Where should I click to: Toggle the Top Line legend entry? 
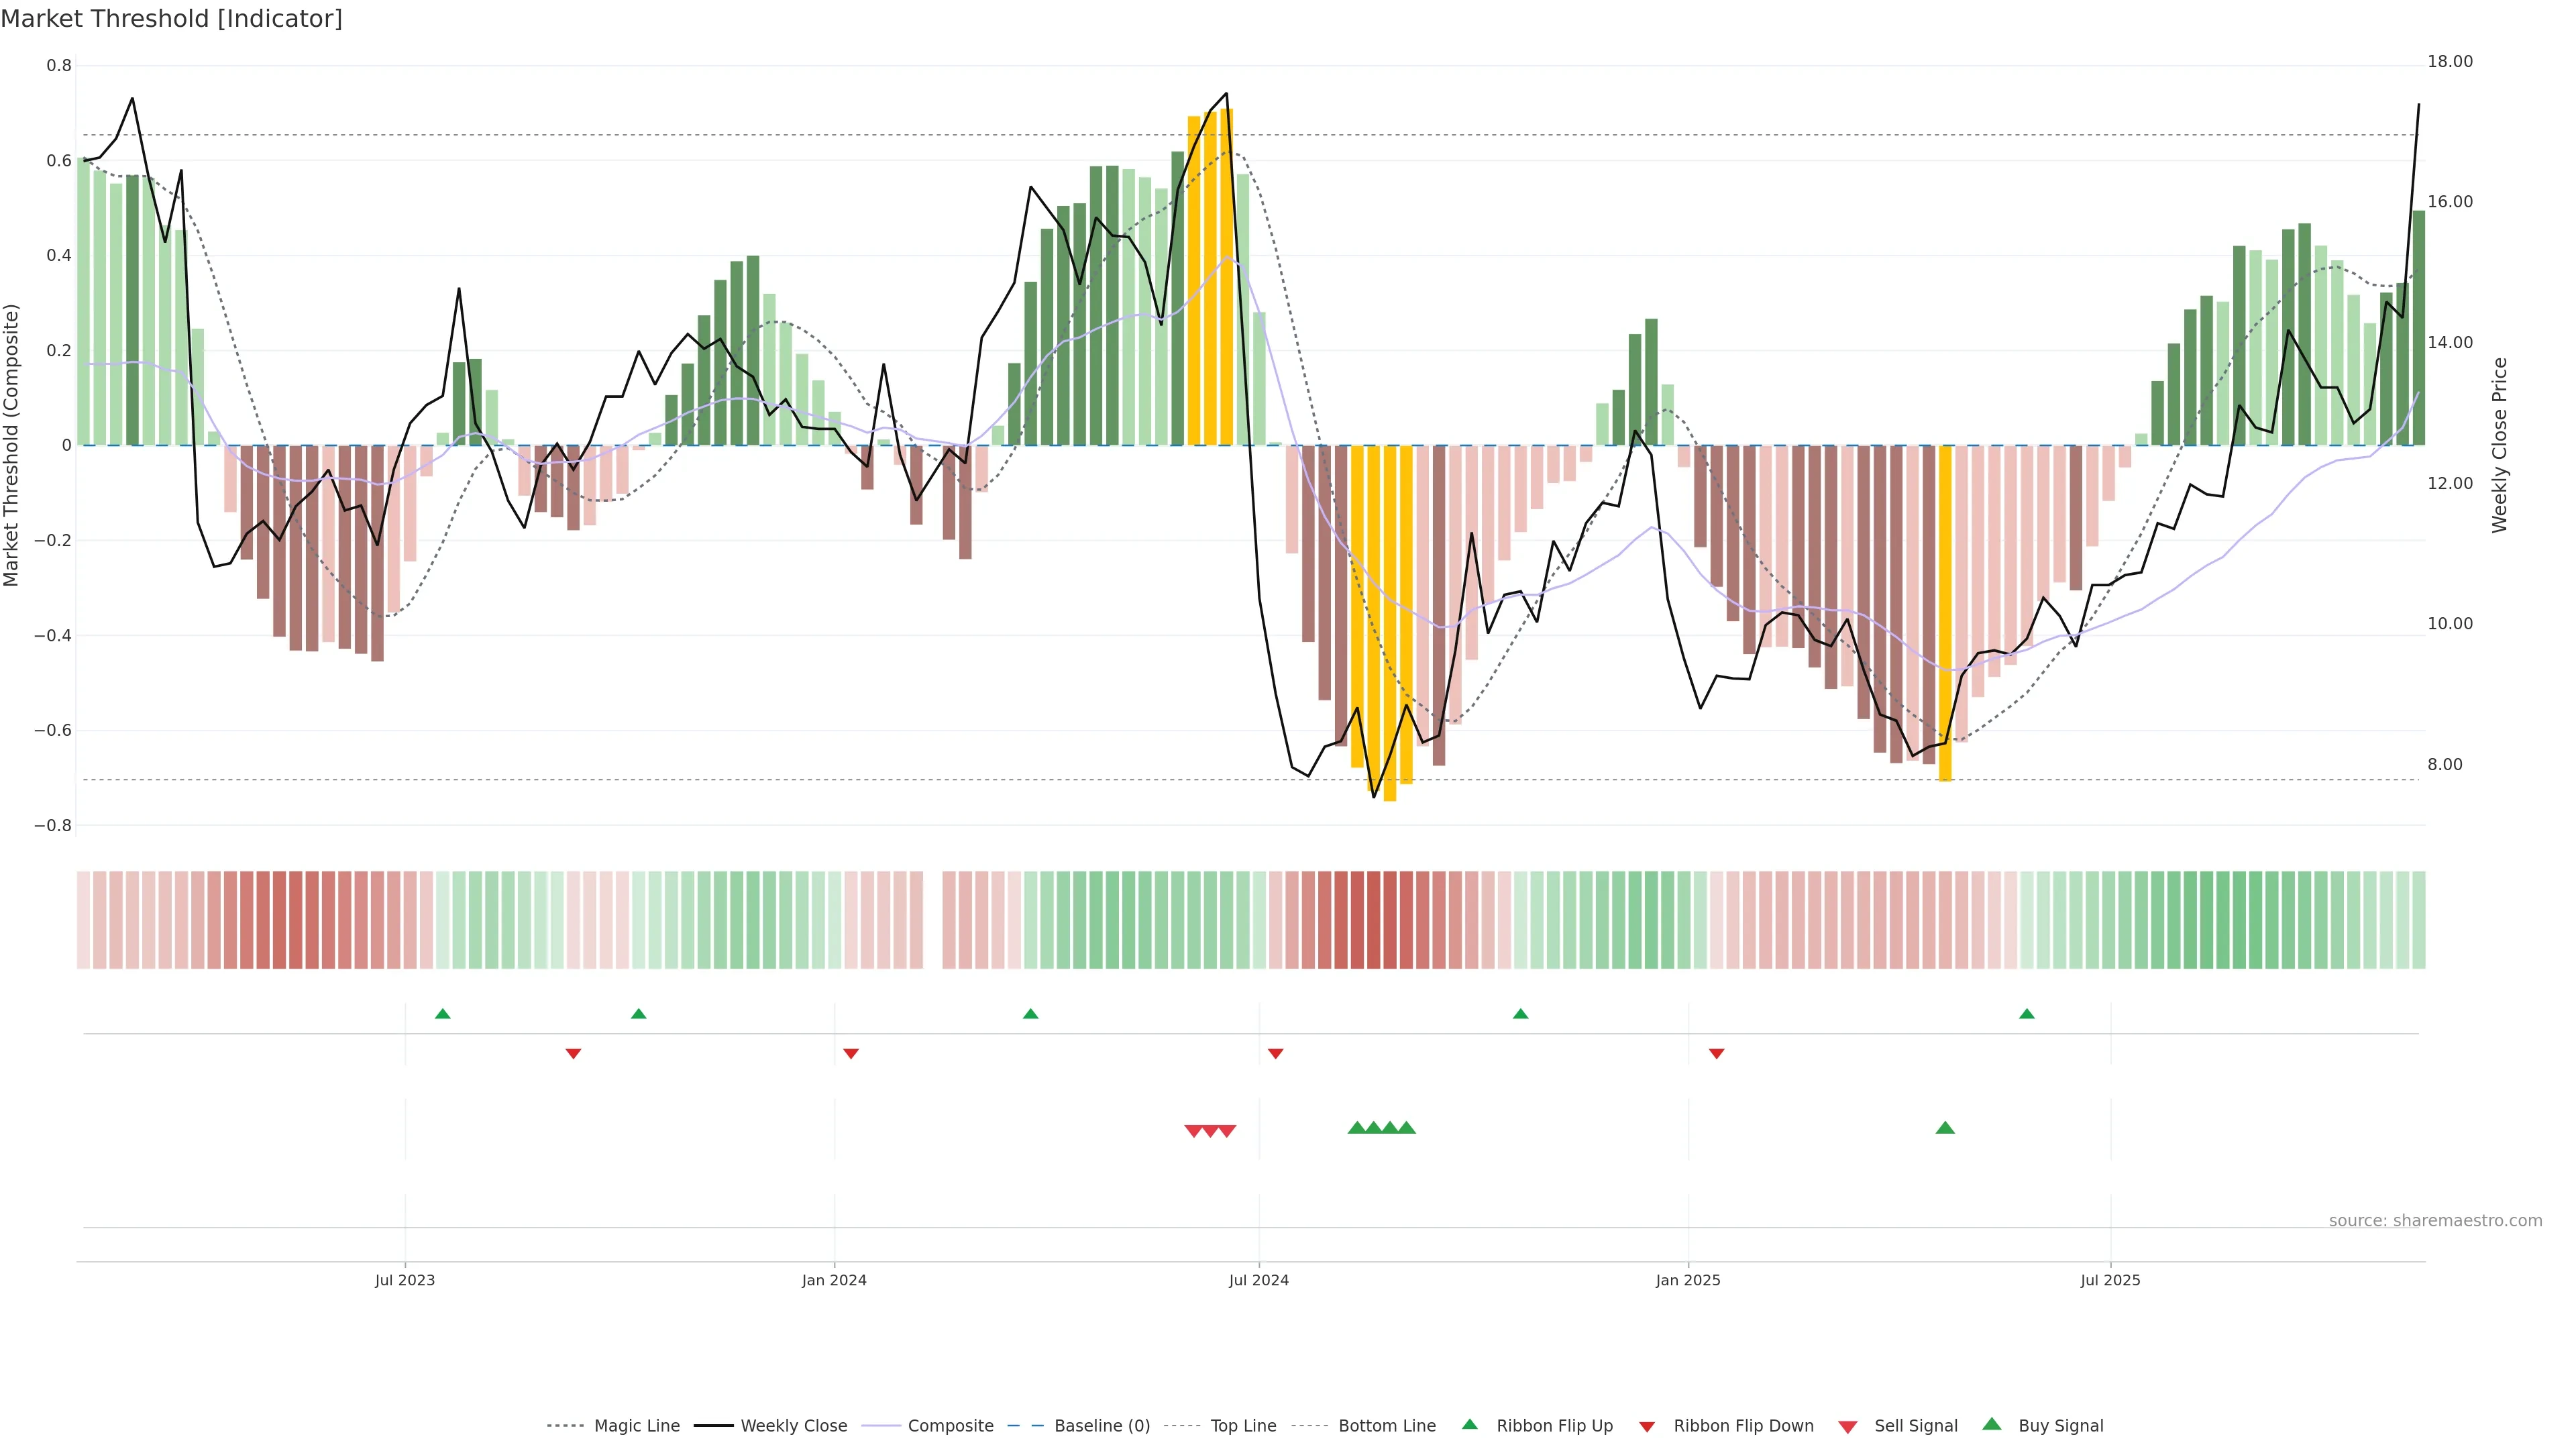click(x=1243, y=1426)
